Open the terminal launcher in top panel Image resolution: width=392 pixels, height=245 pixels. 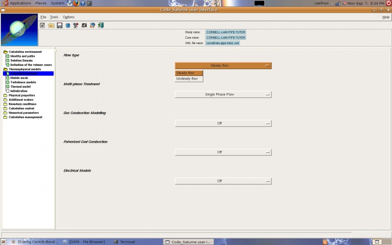point(89,3)
